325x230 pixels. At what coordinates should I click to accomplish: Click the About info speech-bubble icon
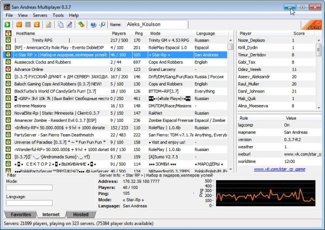102,24
